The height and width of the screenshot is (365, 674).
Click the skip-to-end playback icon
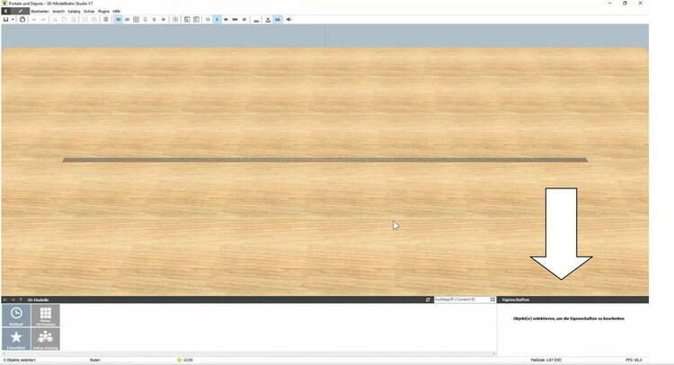coord(244,20)
